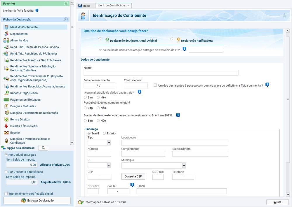Select Por Desconto Simplificado option
The width and height of the screenshot is (292, 207).
point(6,172)
